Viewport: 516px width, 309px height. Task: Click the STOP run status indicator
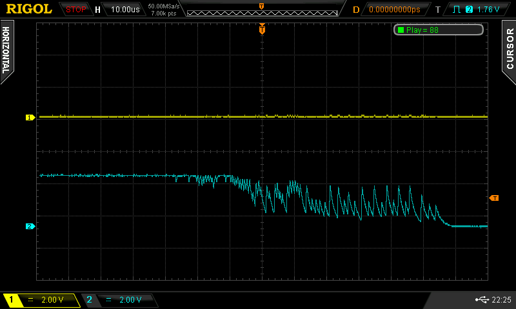tap(75, 10)
